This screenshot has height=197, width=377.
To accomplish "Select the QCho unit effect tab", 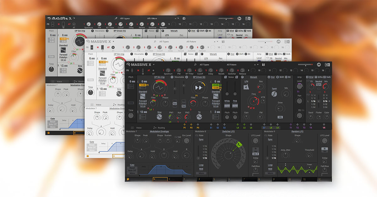I will (320, 77).
